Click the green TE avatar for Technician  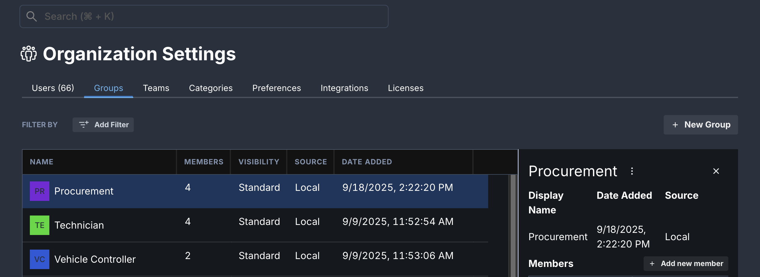(x=39, y=225)
